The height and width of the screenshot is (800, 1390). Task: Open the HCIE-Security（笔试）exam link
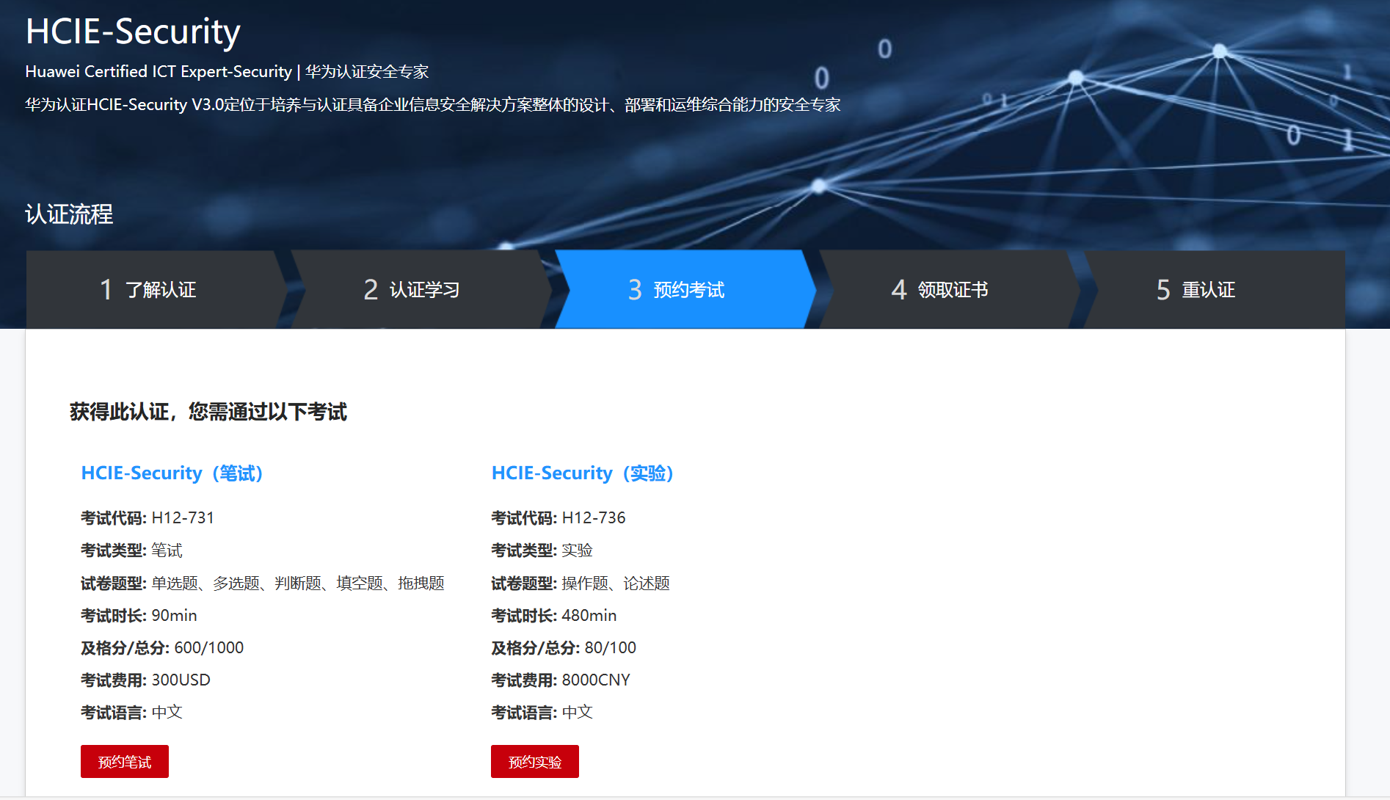click(x=172, y=473)
